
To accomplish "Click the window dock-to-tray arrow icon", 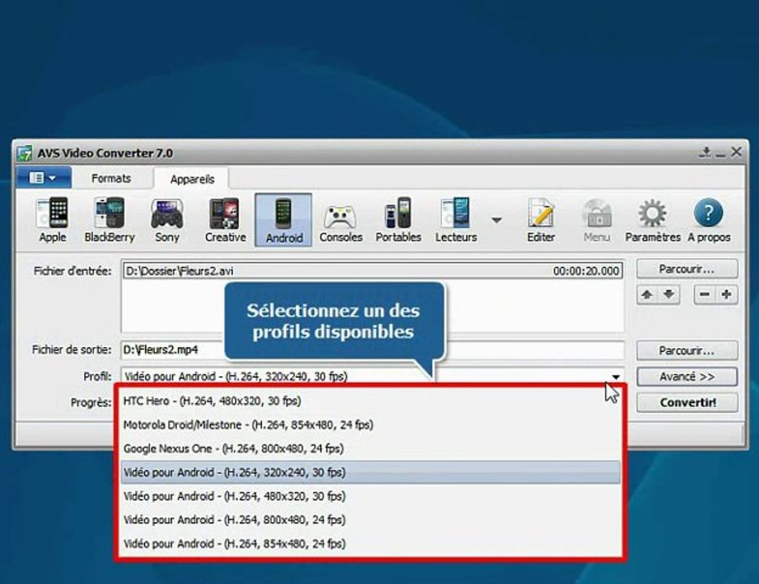I will point(705,152).
